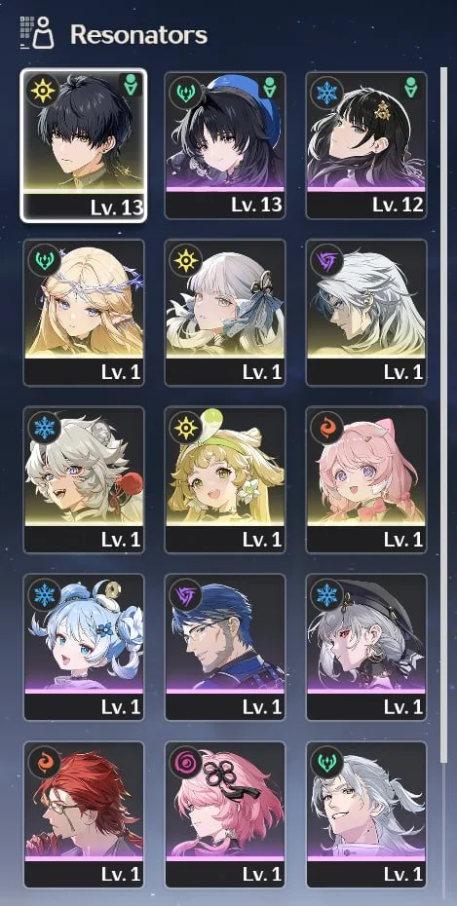Image resolution: width=457 pixels, height=906 pixels.
Task: Click the Glacio snowflake icon on Lv. 12 resonator
Action: 326,91
